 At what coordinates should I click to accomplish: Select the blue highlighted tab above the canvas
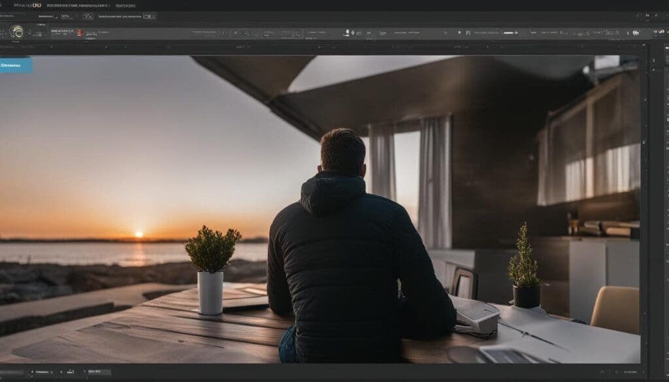pyautogui.click(x=16, y=65)
